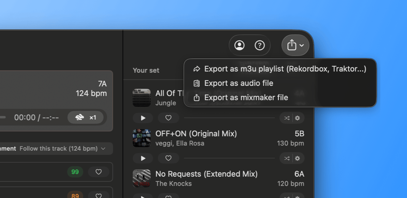The image size is (407, 198).
Task: Open the user account profile icon
Action: point(239,45)
